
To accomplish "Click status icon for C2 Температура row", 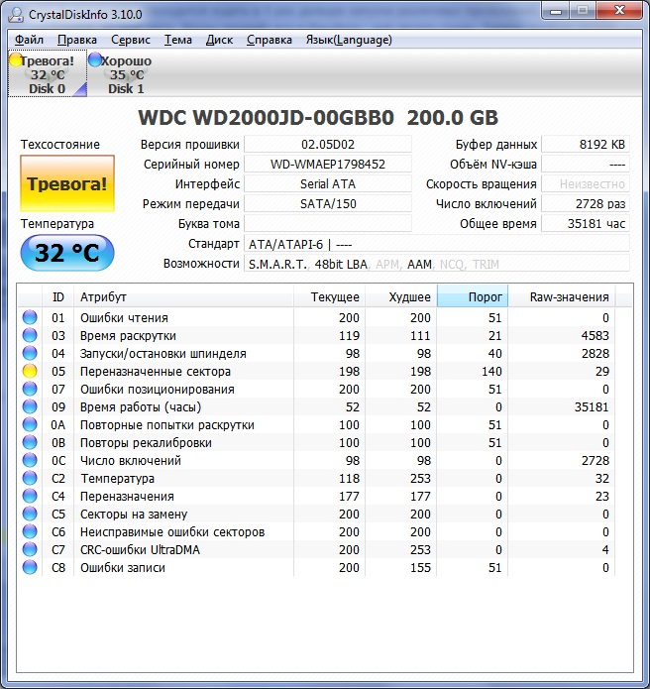I will point(30,478).
